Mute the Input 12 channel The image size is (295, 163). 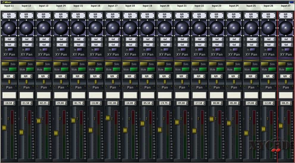[x=30, y=69]
